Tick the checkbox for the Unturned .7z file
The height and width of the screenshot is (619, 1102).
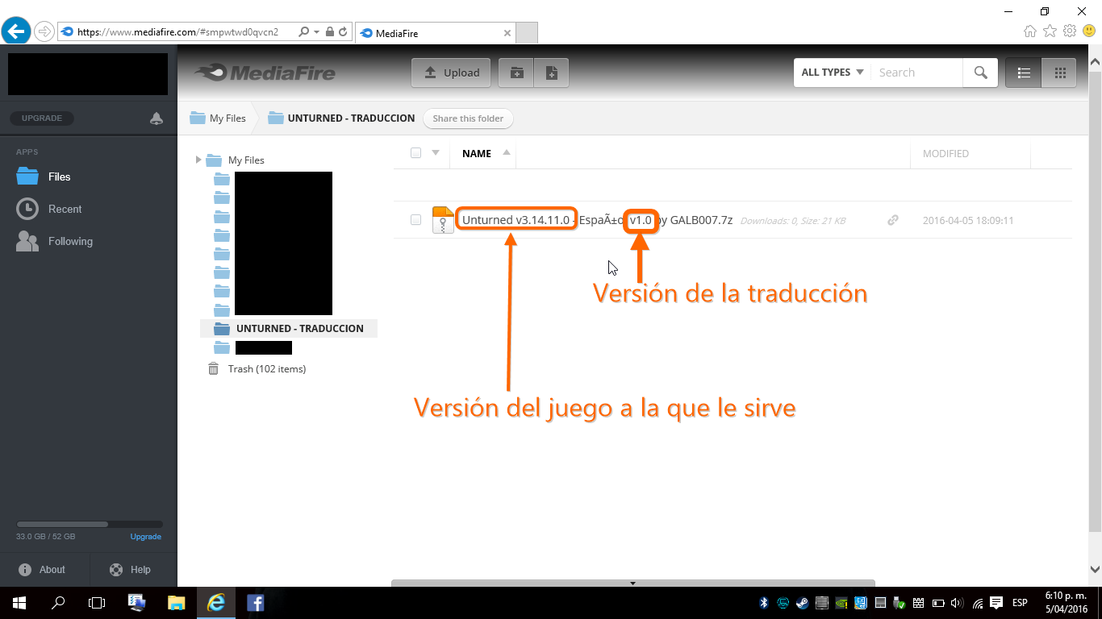coord(415,219)
